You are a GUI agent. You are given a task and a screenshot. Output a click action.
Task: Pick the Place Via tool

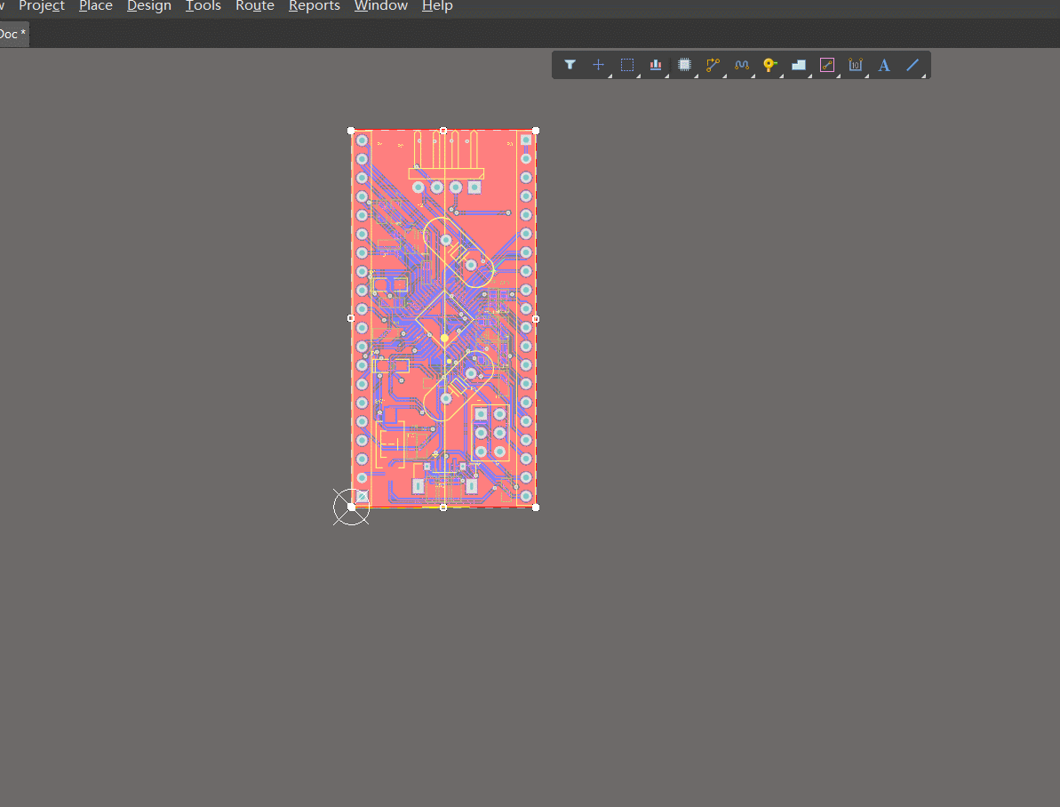(769, 65)
